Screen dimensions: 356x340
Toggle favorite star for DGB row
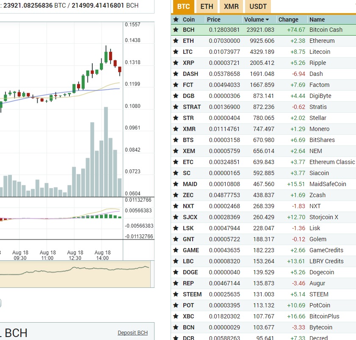coord(176,96)
